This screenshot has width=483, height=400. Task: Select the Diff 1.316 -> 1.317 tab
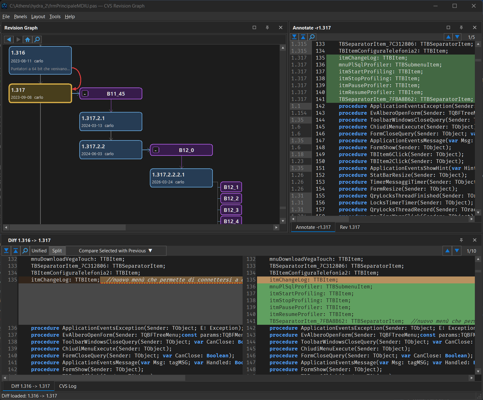(x=30, y=386)
